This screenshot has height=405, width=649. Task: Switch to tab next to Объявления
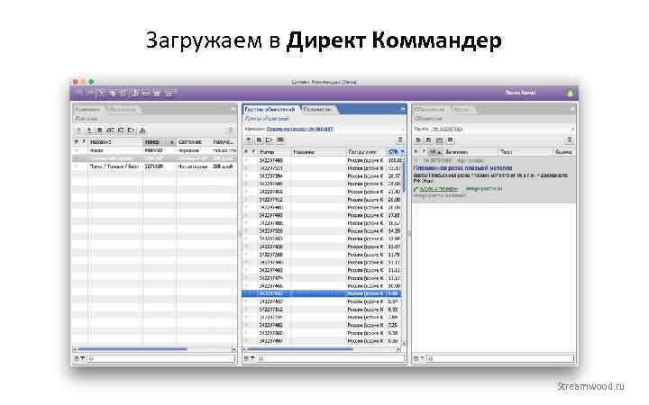[462, 110]
